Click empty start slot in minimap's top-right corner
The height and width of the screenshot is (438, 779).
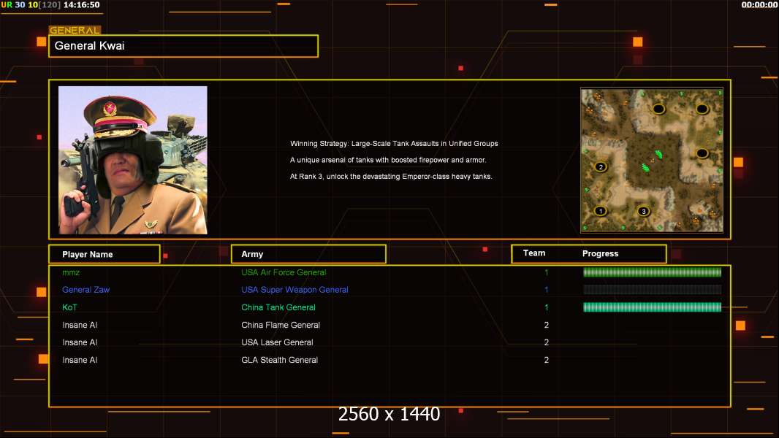tap(702, 109)
